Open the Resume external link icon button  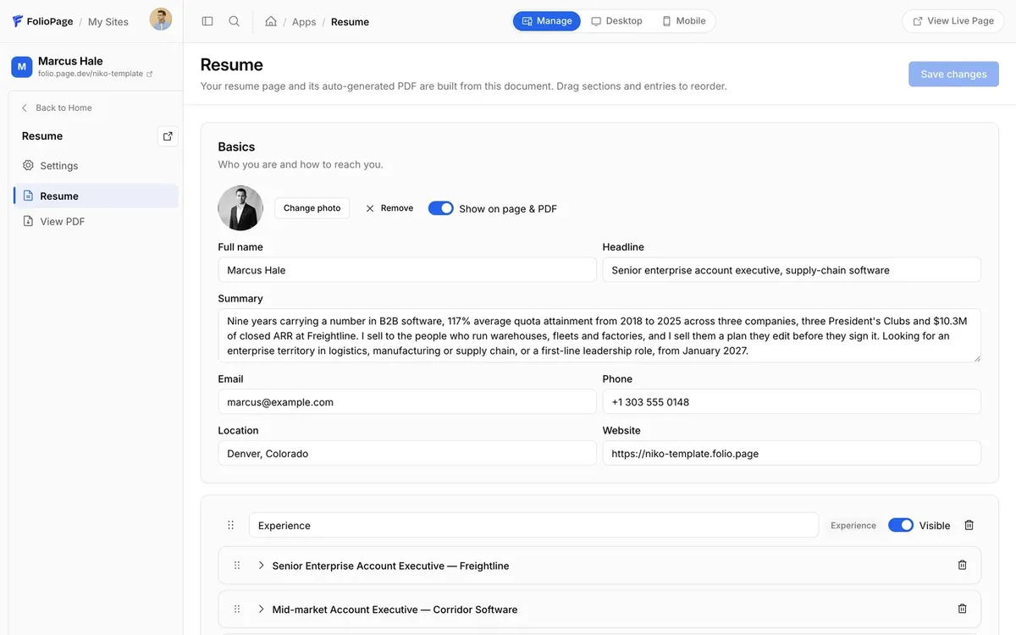(168, 136)
